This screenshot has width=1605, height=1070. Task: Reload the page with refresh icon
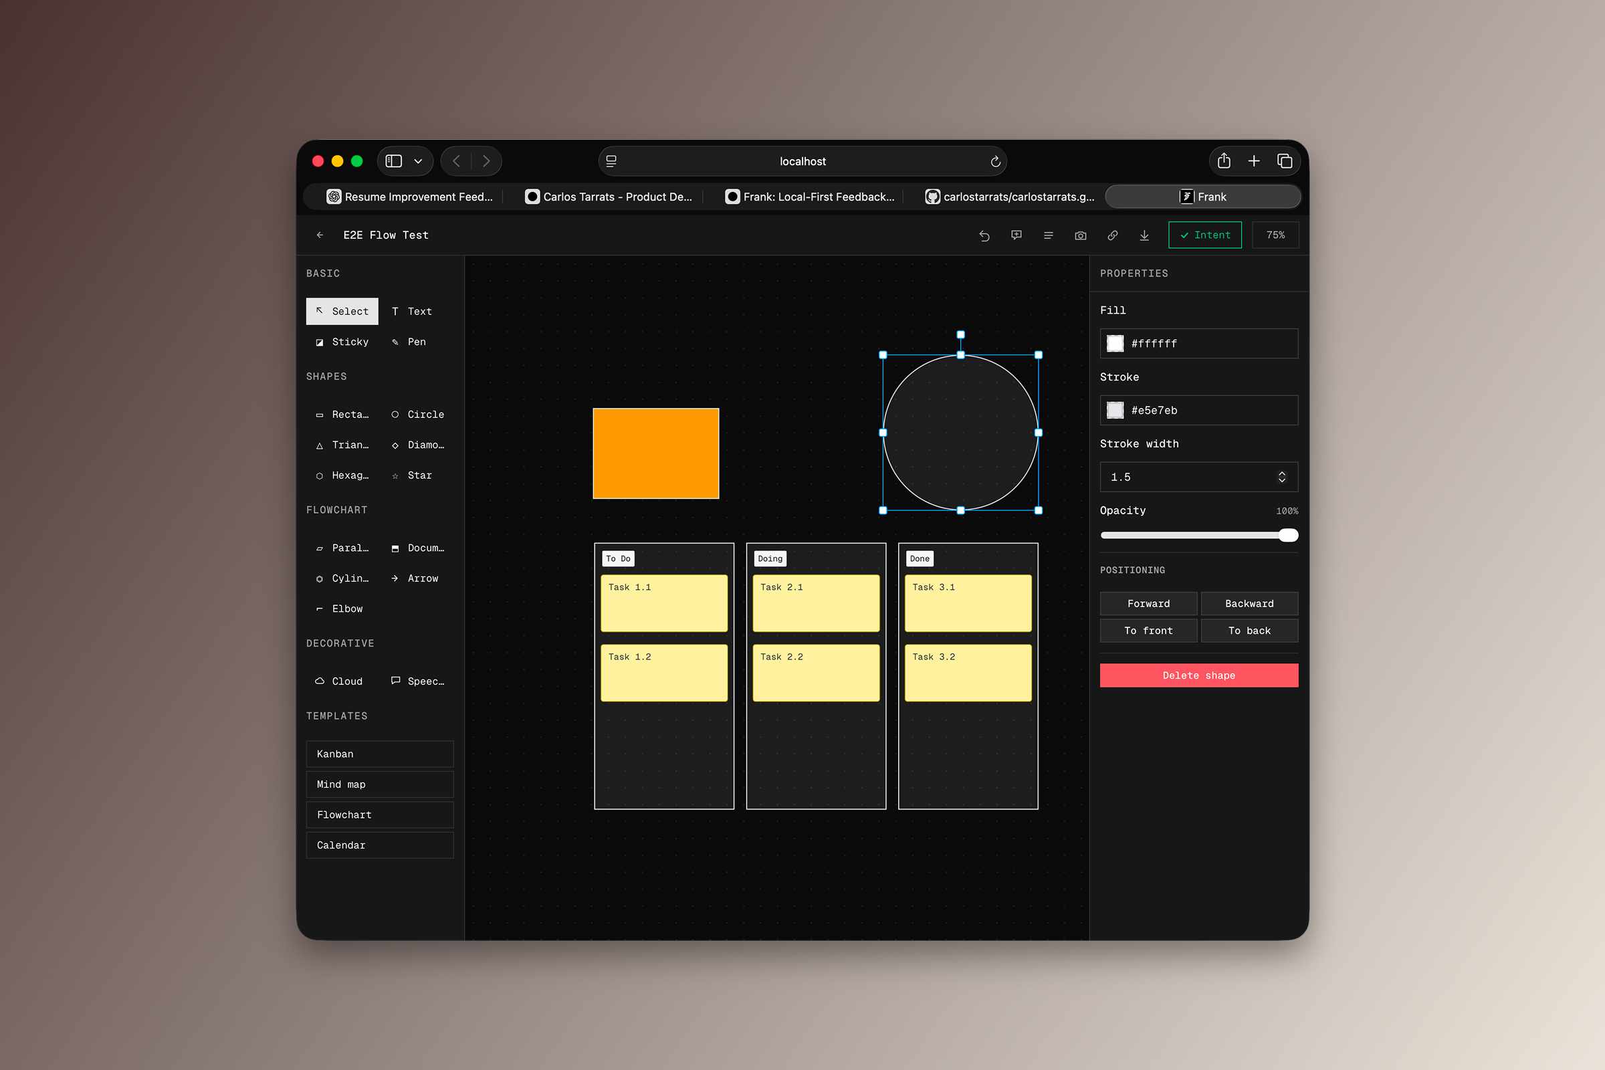[x=996, y=161]
